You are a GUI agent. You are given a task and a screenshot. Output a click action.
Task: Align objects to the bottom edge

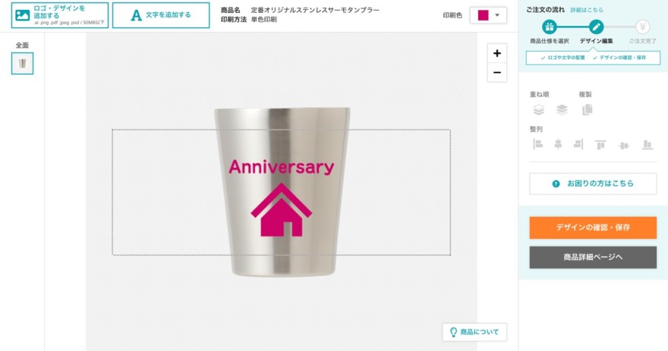(x=647, y=145)
